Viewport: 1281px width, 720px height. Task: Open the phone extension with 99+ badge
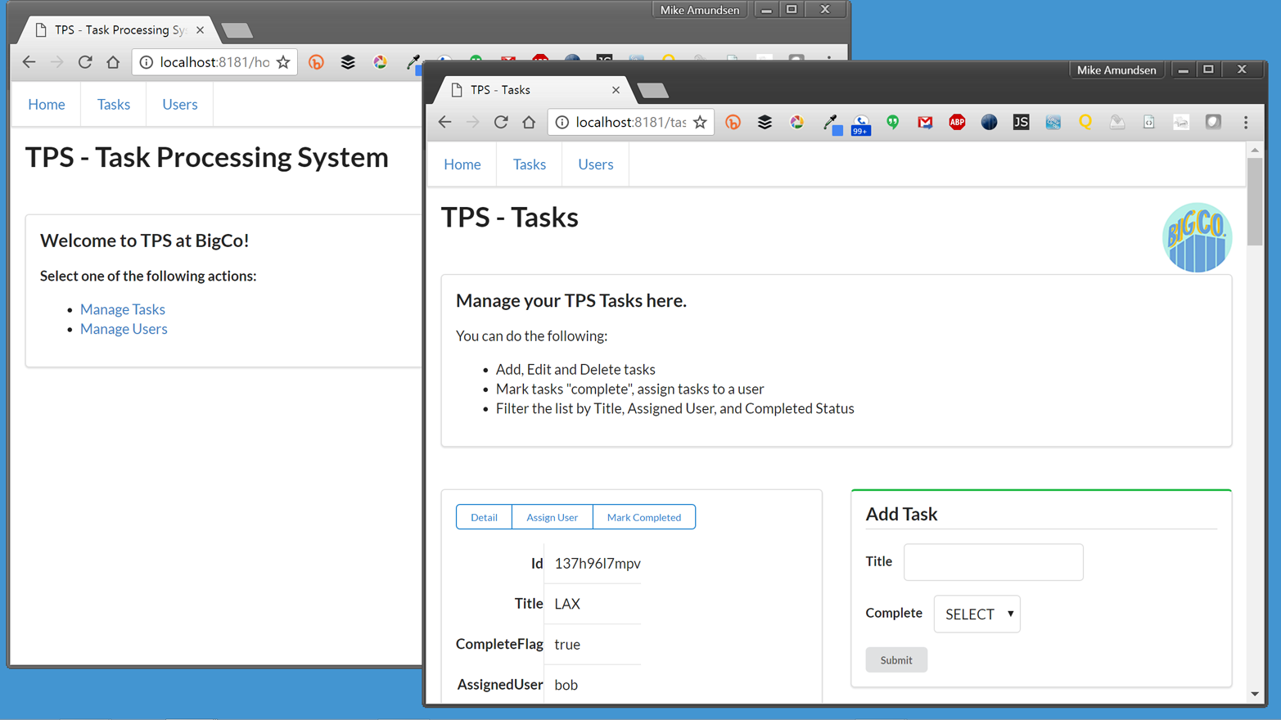tap(860, 124)
